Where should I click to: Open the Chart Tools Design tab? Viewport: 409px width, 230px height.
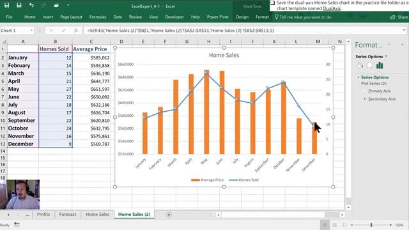click(242, 17)
